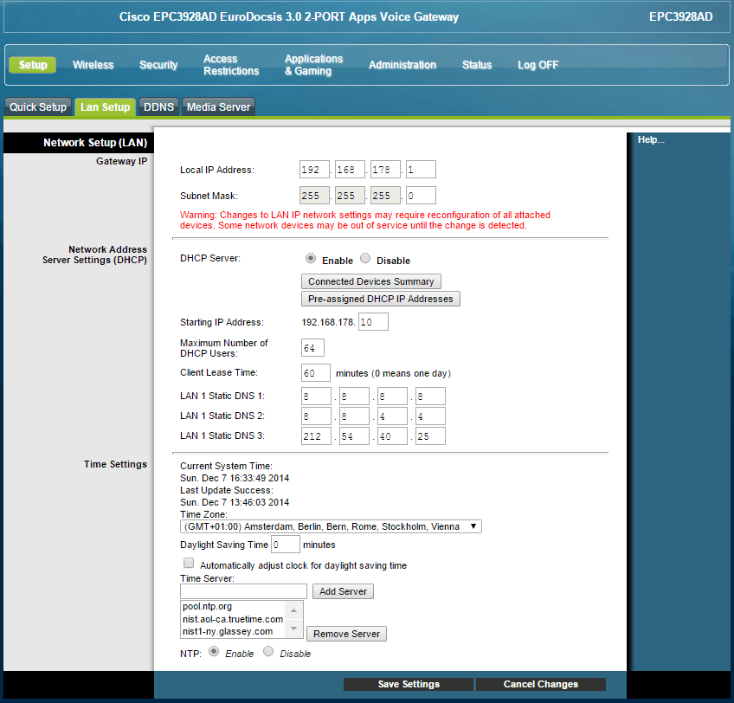
Task: Click second octet 54 of Static DNS 3
Action: (354, 436)
